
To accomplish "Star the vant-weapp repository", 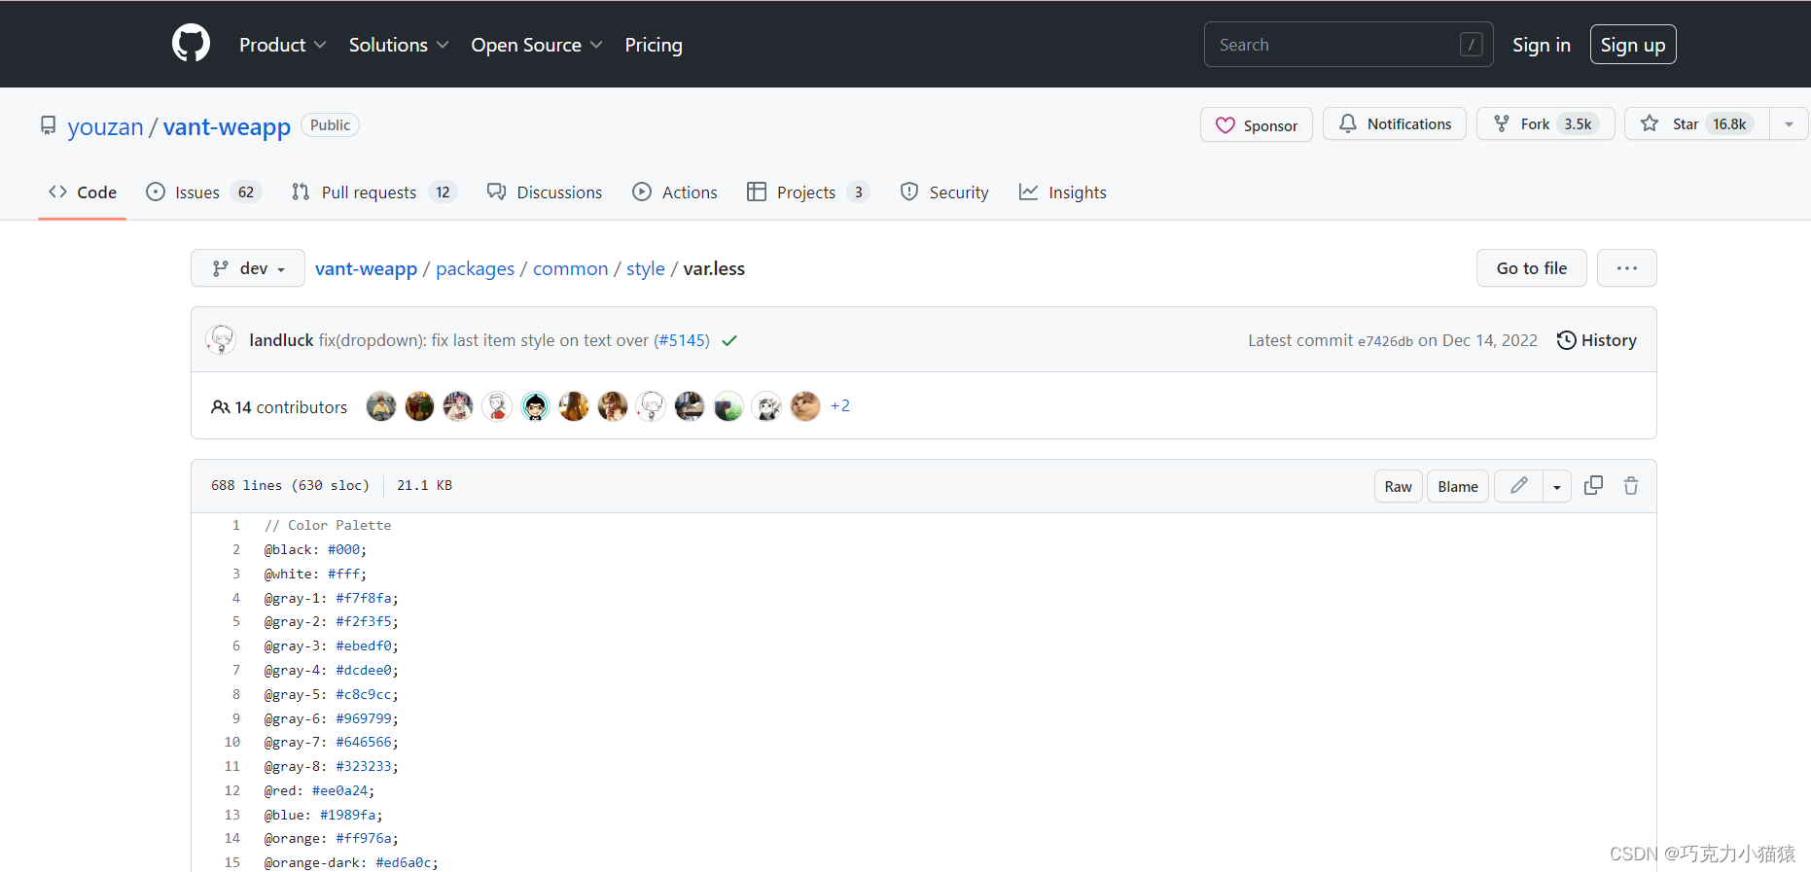I will click(1697, 123).
